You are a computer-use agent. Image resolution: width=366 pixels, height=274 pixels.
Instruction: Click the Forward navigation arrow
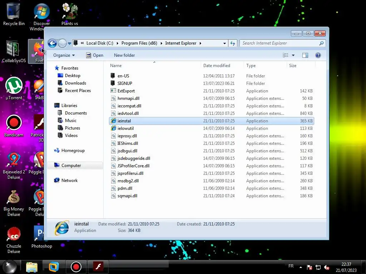click(x=62, y=43)
